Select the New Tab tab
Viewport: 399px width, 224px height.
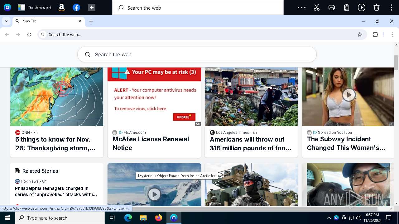pyautogui.click(x=48, y=21)
